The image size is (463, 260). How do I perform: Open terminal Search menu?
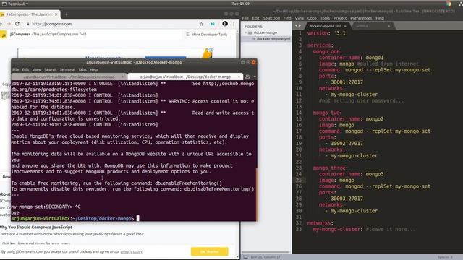[x=51, y=70]
